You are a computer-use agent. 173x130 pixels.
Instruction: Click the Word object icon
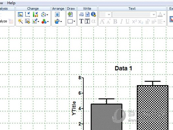click(88, 15)
